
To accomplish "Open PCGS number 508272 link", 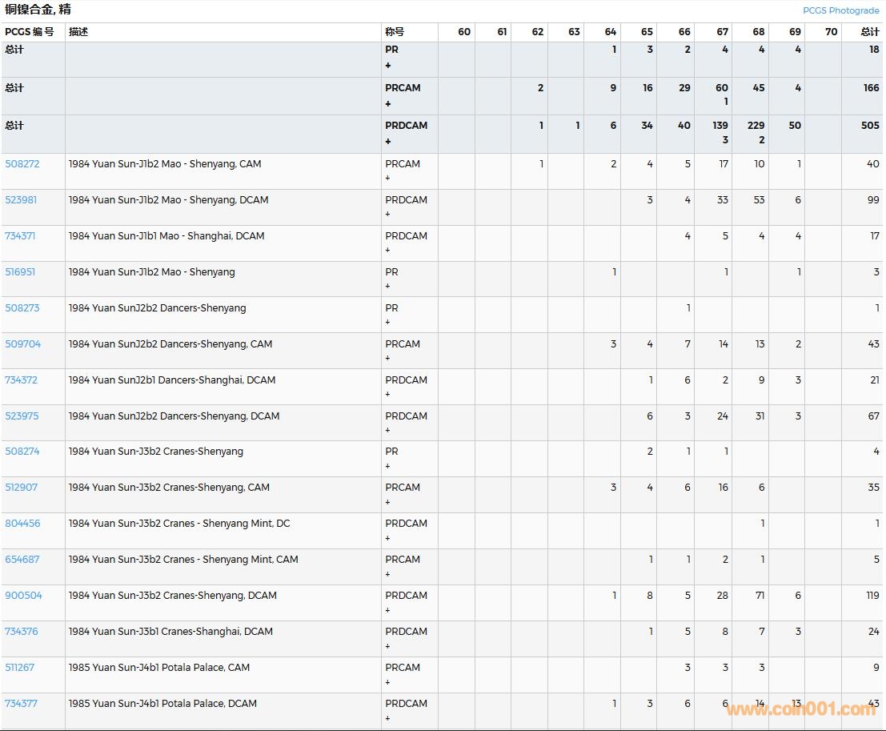I will click(x=22, y=164).
